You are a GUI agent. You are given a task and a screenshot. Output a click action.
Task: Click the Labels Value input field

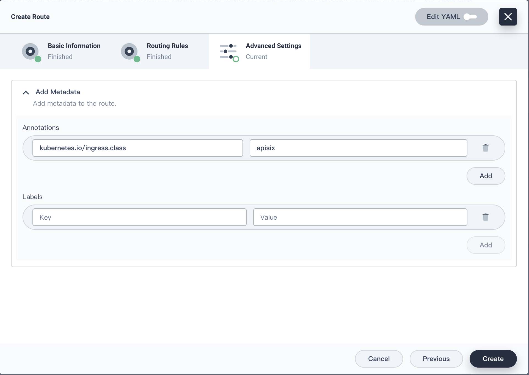point(360,217)
